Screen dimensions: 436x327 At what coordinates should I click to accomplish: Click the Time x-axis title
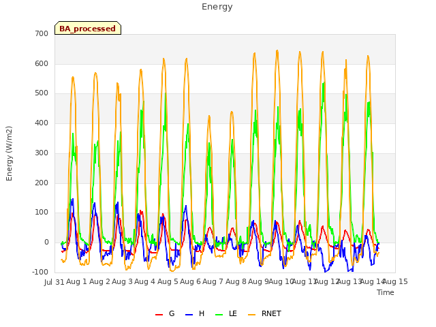(x=386, y=292)
